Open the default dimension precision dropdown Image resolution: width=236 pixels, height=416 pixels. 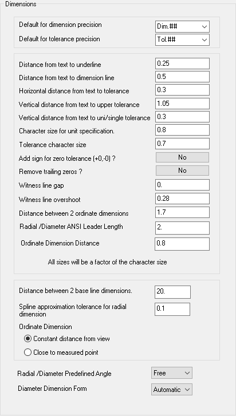[x=182, y=26]
